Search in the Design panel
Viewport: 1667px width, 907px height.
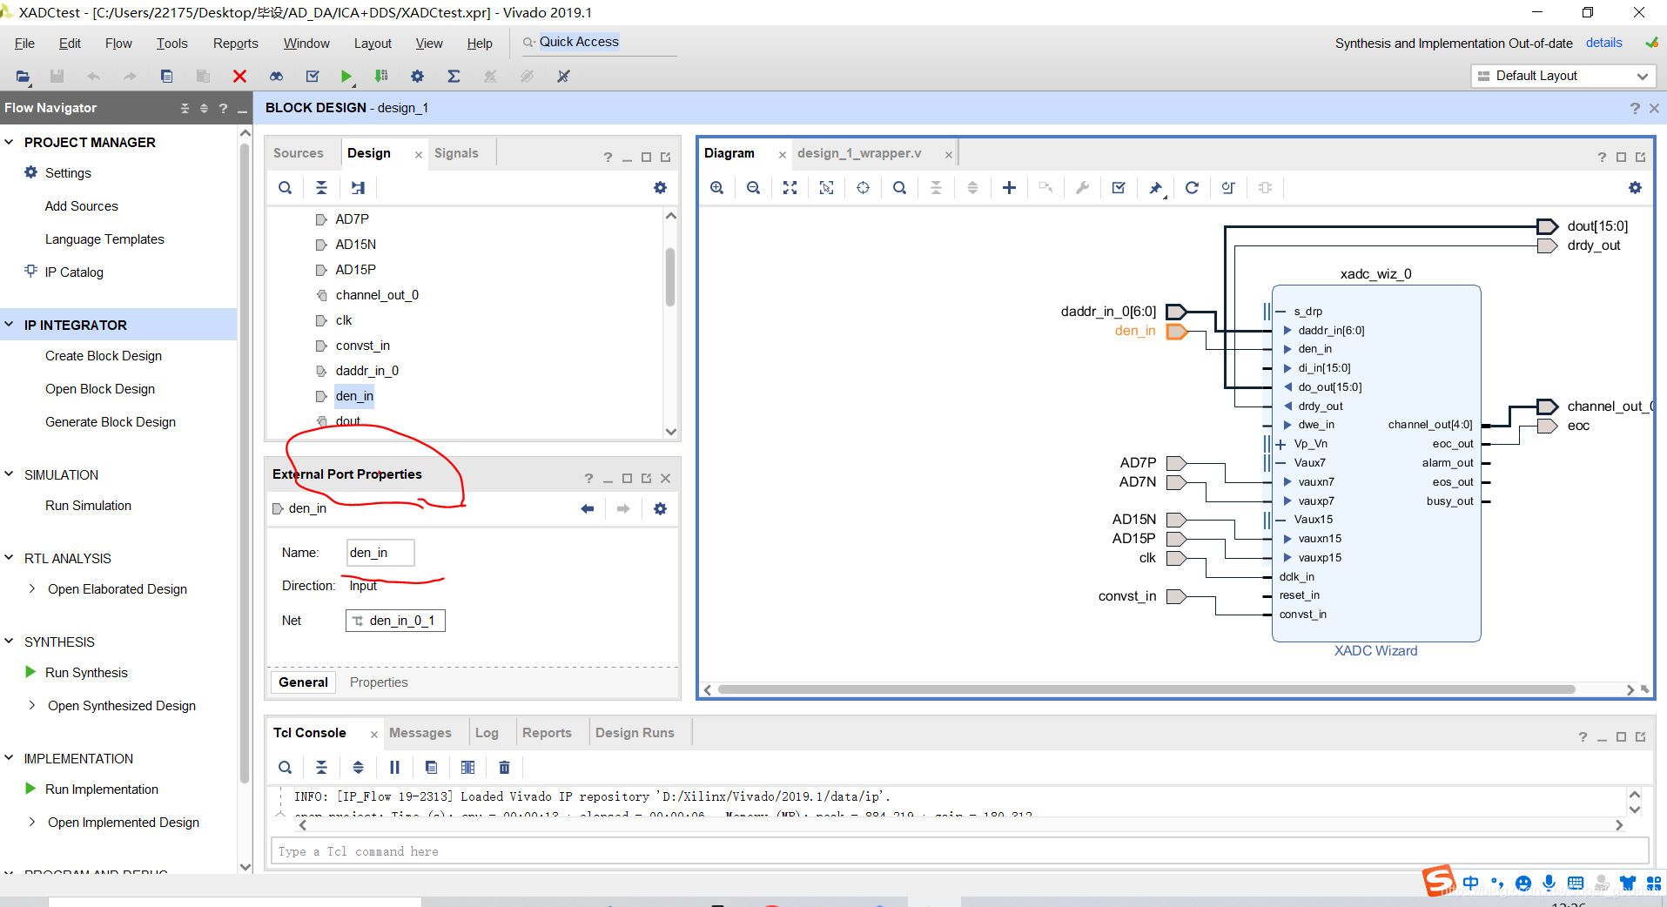tap(285, 187)
